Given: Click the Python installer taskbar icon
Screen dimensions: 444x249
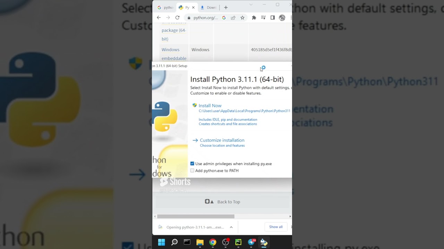Looking at the screenshot, I should pos(264,242).
